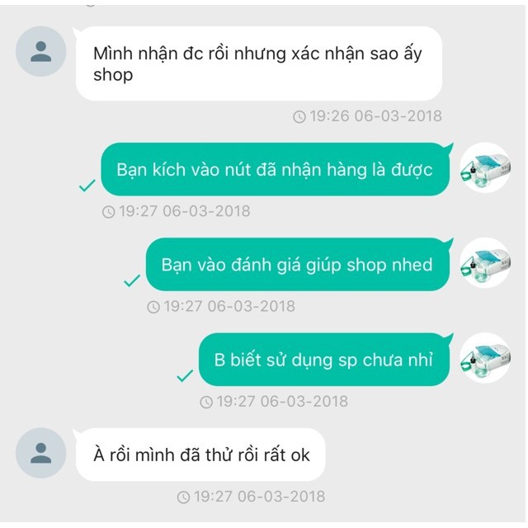Open the customer's avatar beside the first message
528x528 pixels.
(40, 51)
